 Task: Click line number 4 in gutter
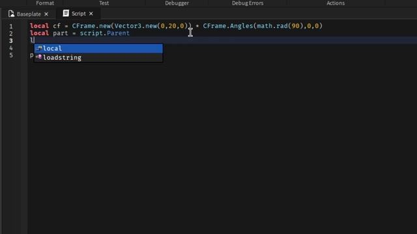[11, 48]
